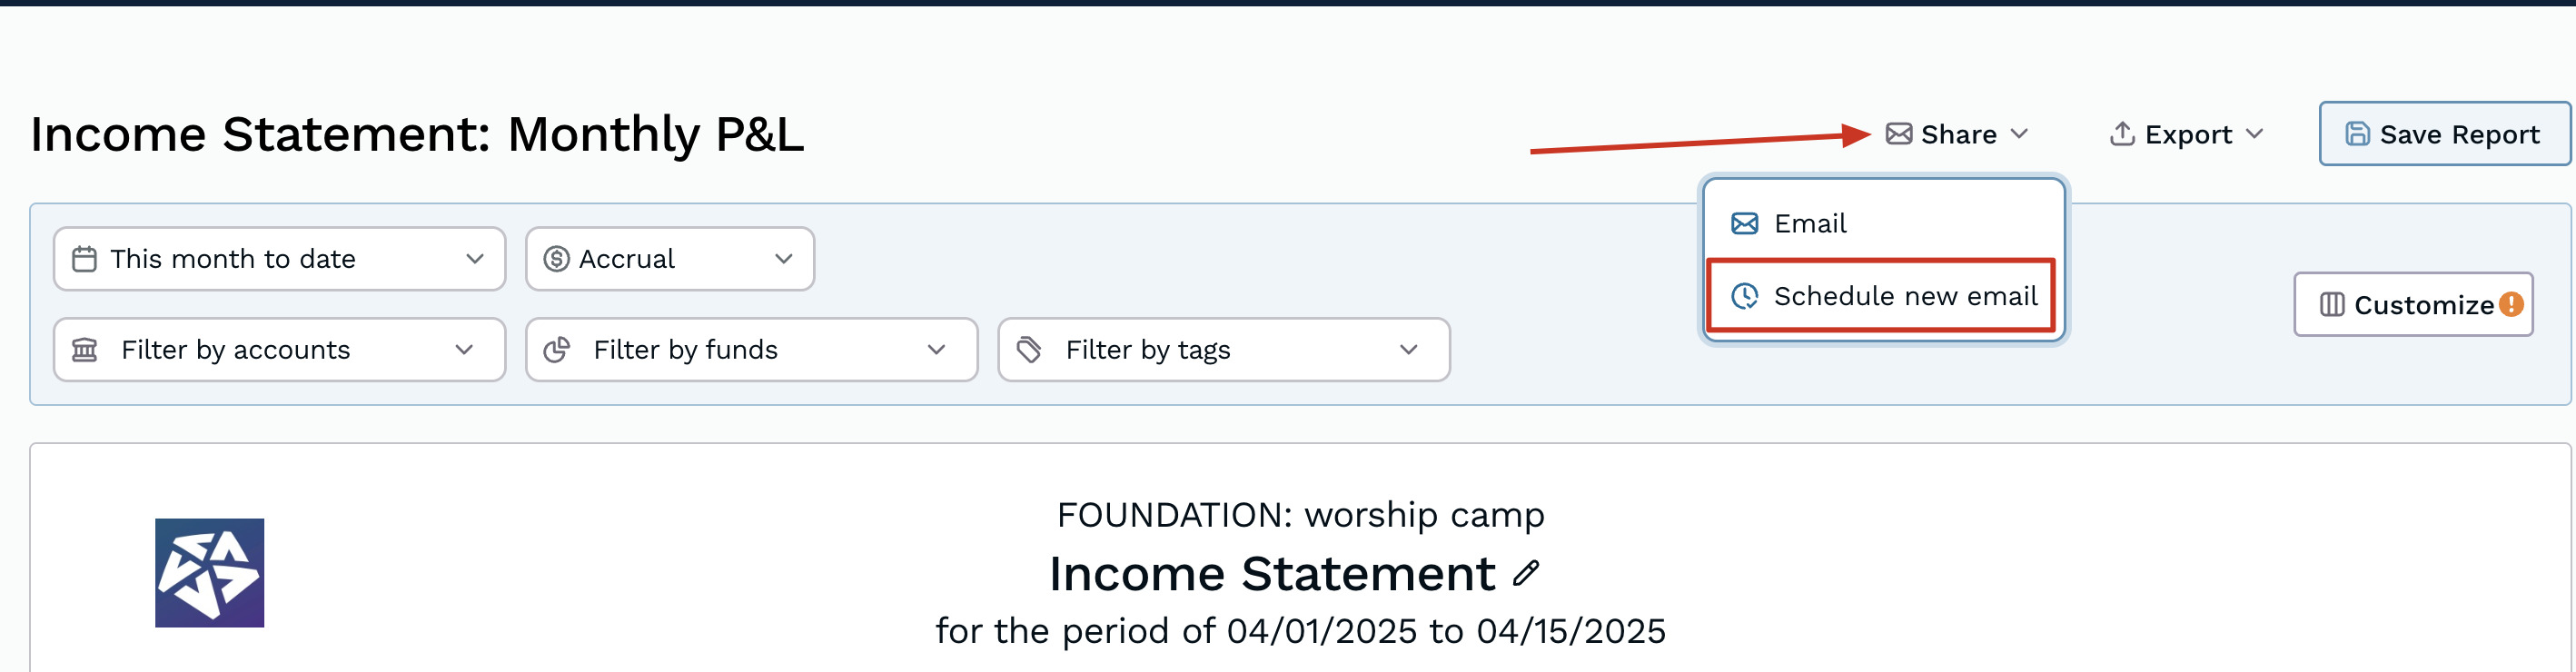Screen dimensions: 2576x672
Task: Click the Save Report button
Action: tap(2444, 134)
